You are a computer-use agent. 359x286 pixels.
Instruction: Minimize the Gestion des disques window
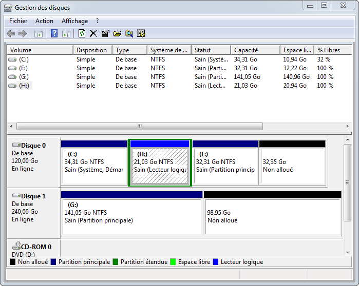click(x=310, y=6)
